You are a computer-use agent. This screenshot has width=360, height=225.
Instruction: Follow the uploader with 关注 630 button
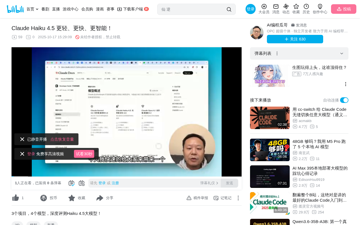pos(295,39)
